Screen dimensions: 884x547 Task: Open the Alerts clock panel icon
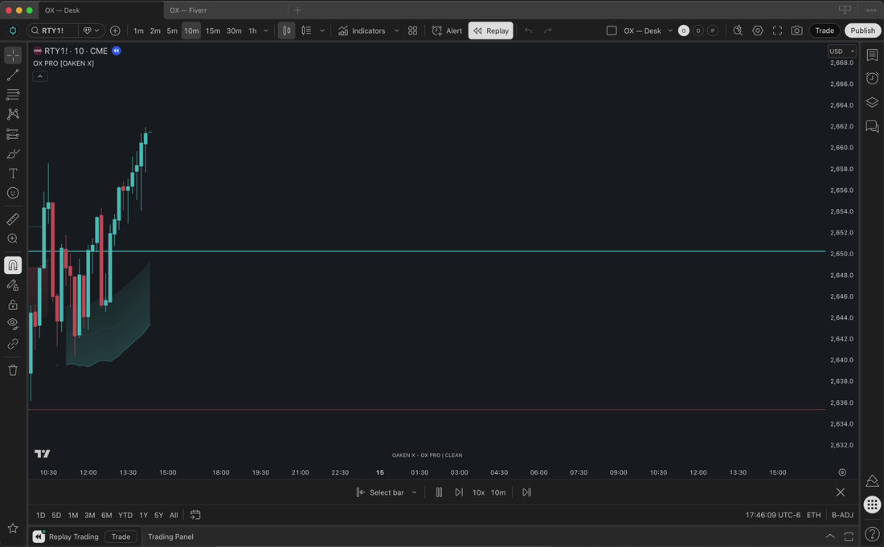[872, 78]
